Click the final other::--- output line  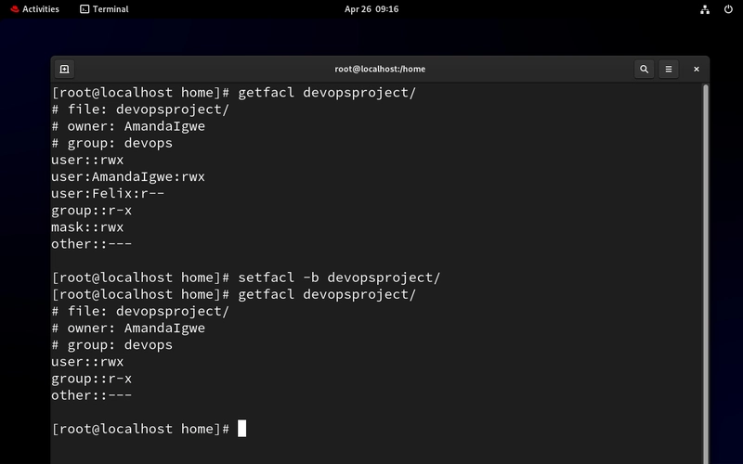92,395
